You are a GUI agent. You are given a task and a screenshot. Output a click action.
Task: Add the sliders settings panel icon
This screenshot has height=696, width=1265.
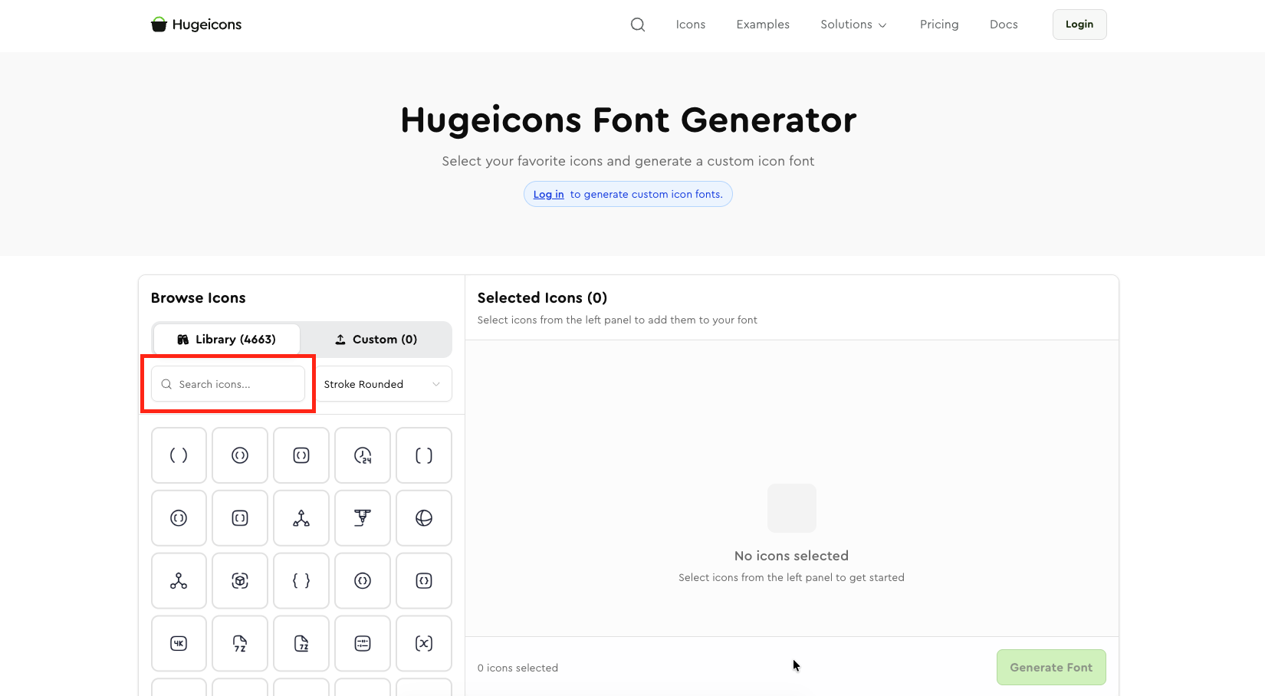point(363,644)
